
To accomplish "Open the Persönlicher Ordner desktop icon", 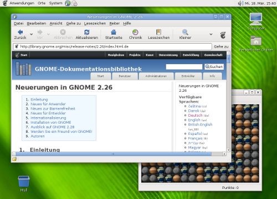I will (x=256, y=44).
